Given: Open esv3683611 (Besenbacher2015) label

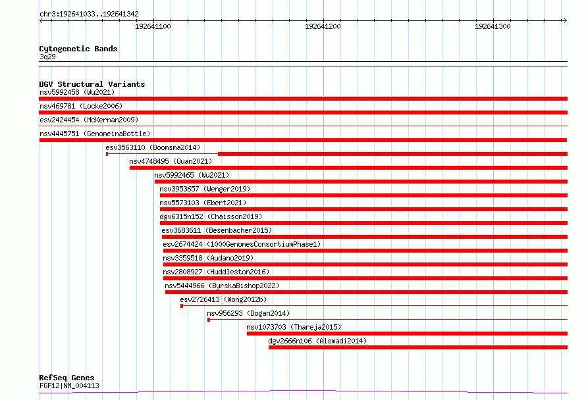Looking at the screenshot, I should tap(217, 230).
